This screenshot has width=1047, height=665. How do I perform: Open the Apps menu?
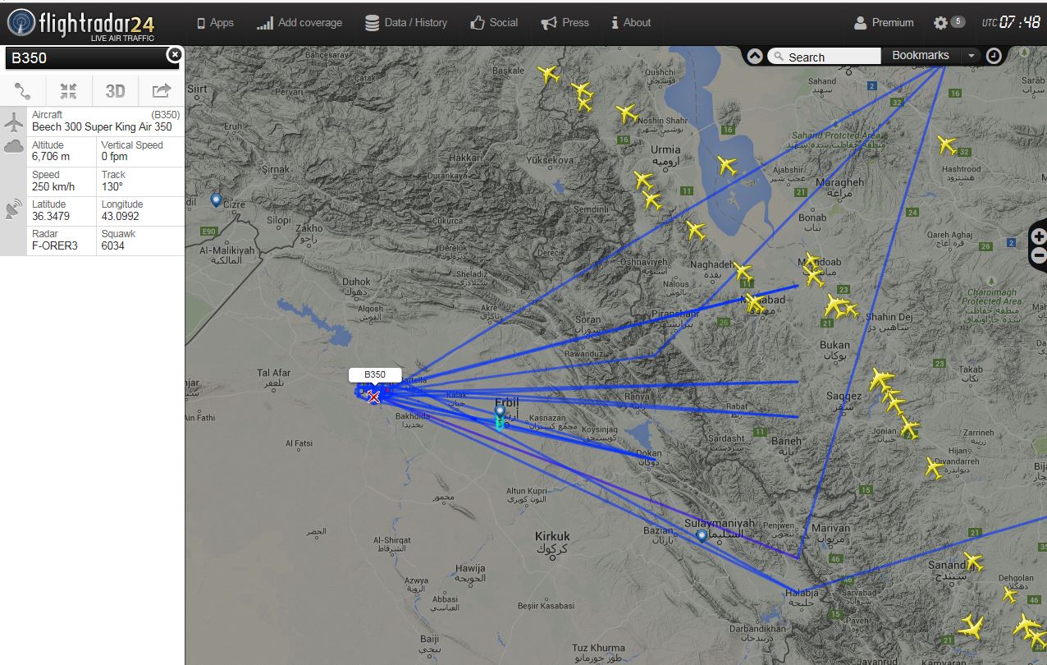point(215,23)
